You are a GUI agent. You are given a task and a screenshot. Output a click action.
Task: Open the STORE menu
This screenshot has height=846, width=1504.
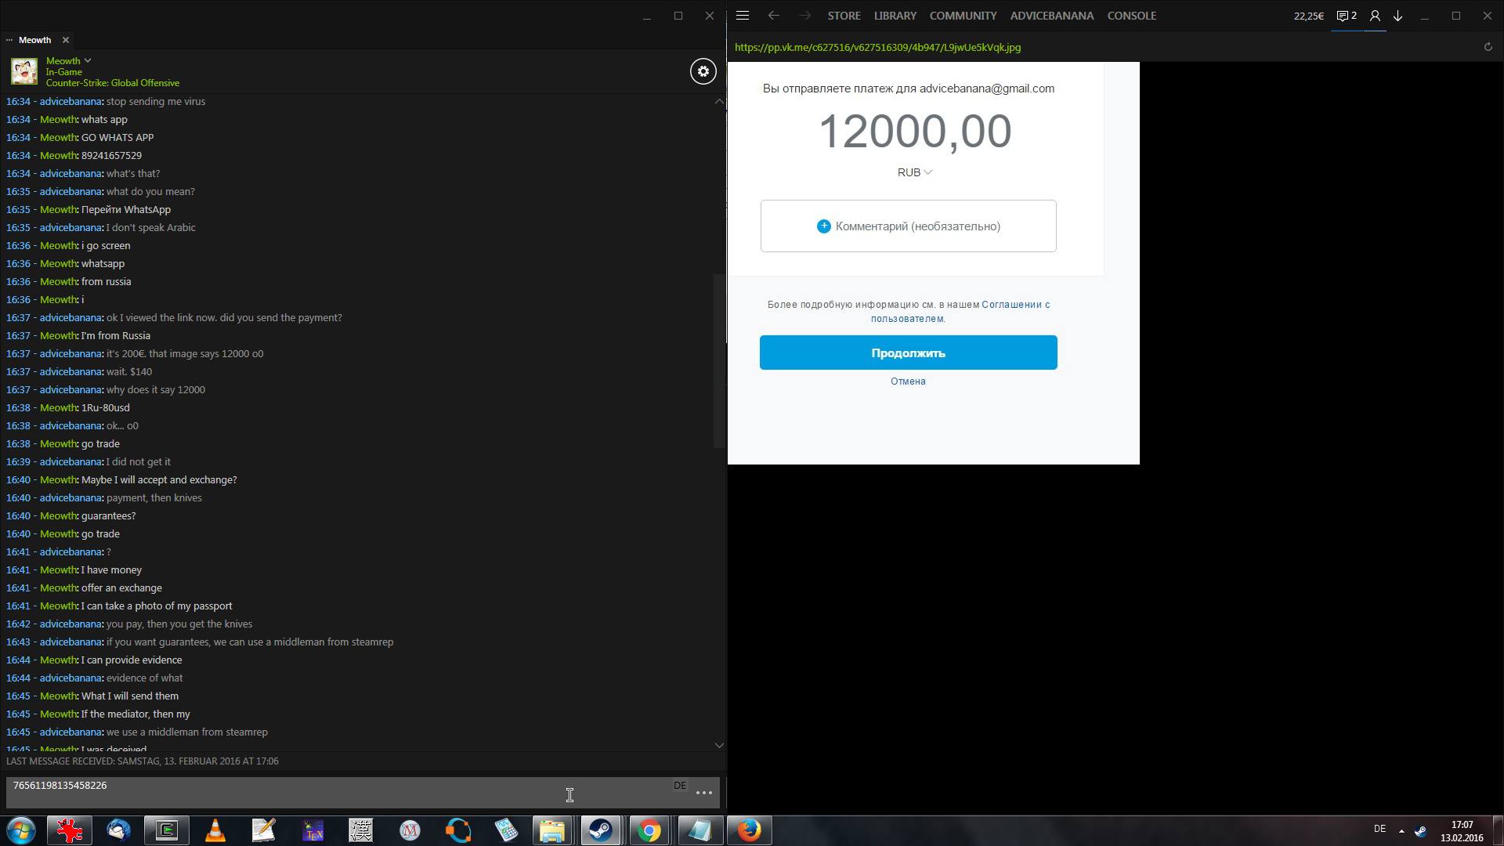[x=844, y=16]
